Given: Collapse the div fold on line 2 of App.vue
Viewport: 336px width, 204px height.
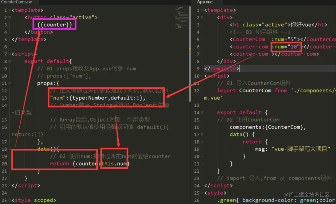Looking at the screenshot, I should pos(202,18).
